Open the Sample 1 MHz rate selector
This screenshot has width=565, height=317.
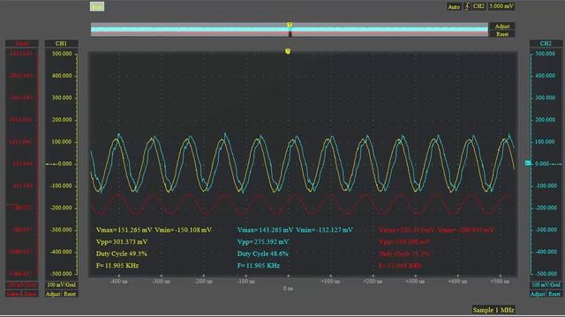point(493,310)
